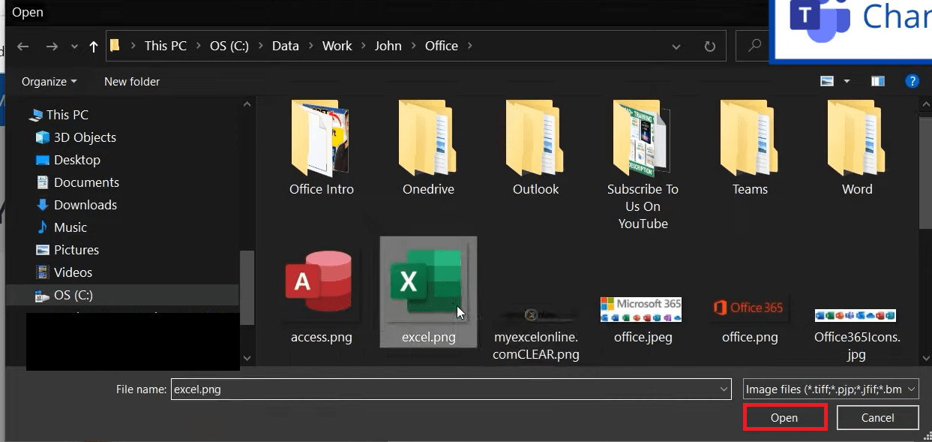Select OS (C:) in address path
The image size is (932, 442).
(229, 46)
